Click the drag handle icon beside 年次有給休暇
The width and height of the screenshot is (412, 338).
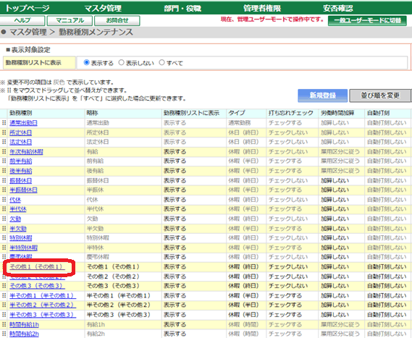point(4,151)
